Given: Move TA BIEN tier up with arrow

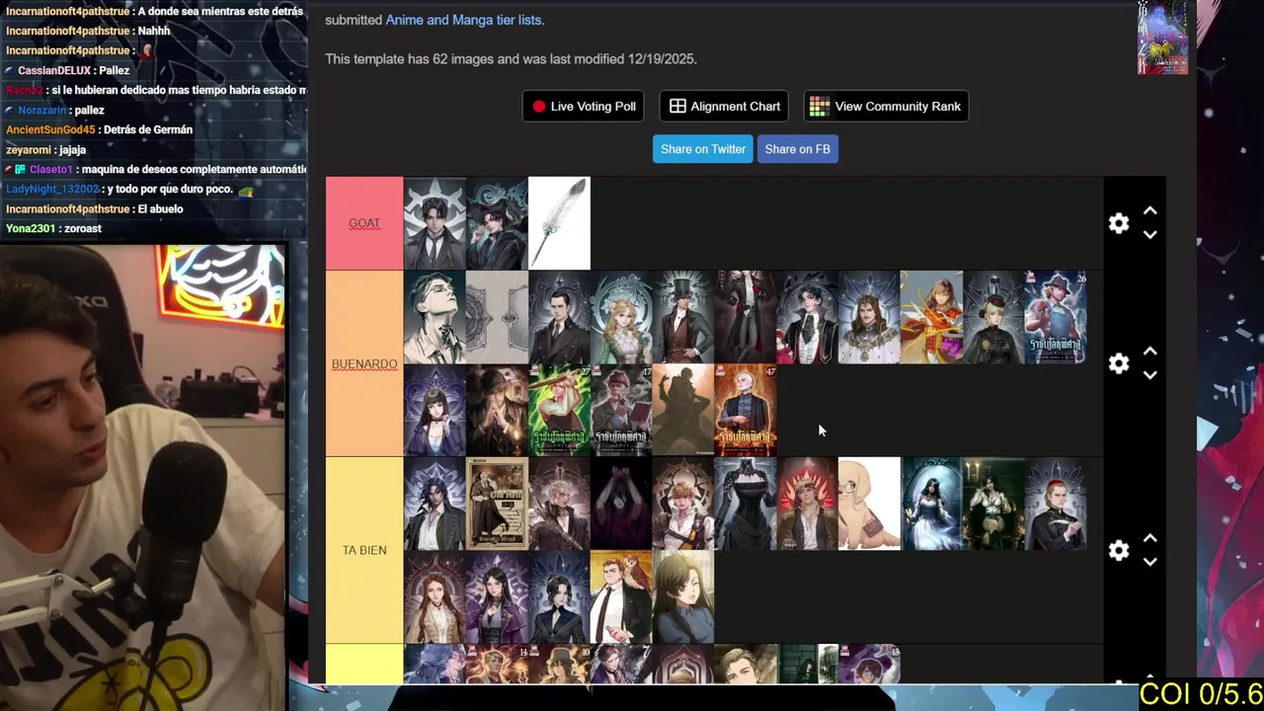Looking at the screenshot, I should click(x=1149, y=538).
